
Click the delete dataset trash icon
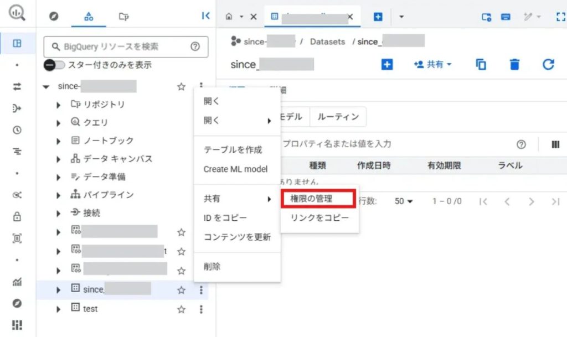tap(514, 65)
